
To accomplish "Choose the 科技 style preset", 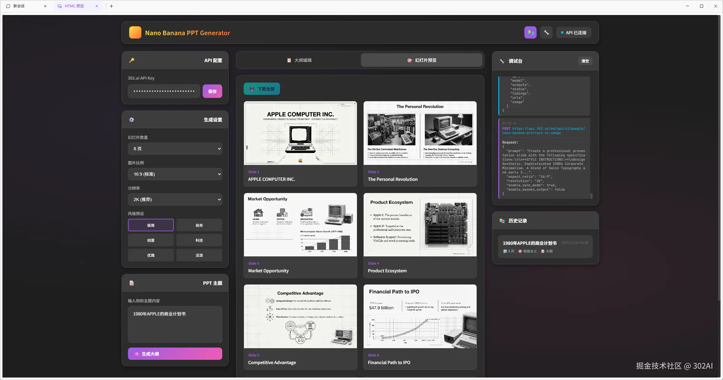I will coord(199,240).
